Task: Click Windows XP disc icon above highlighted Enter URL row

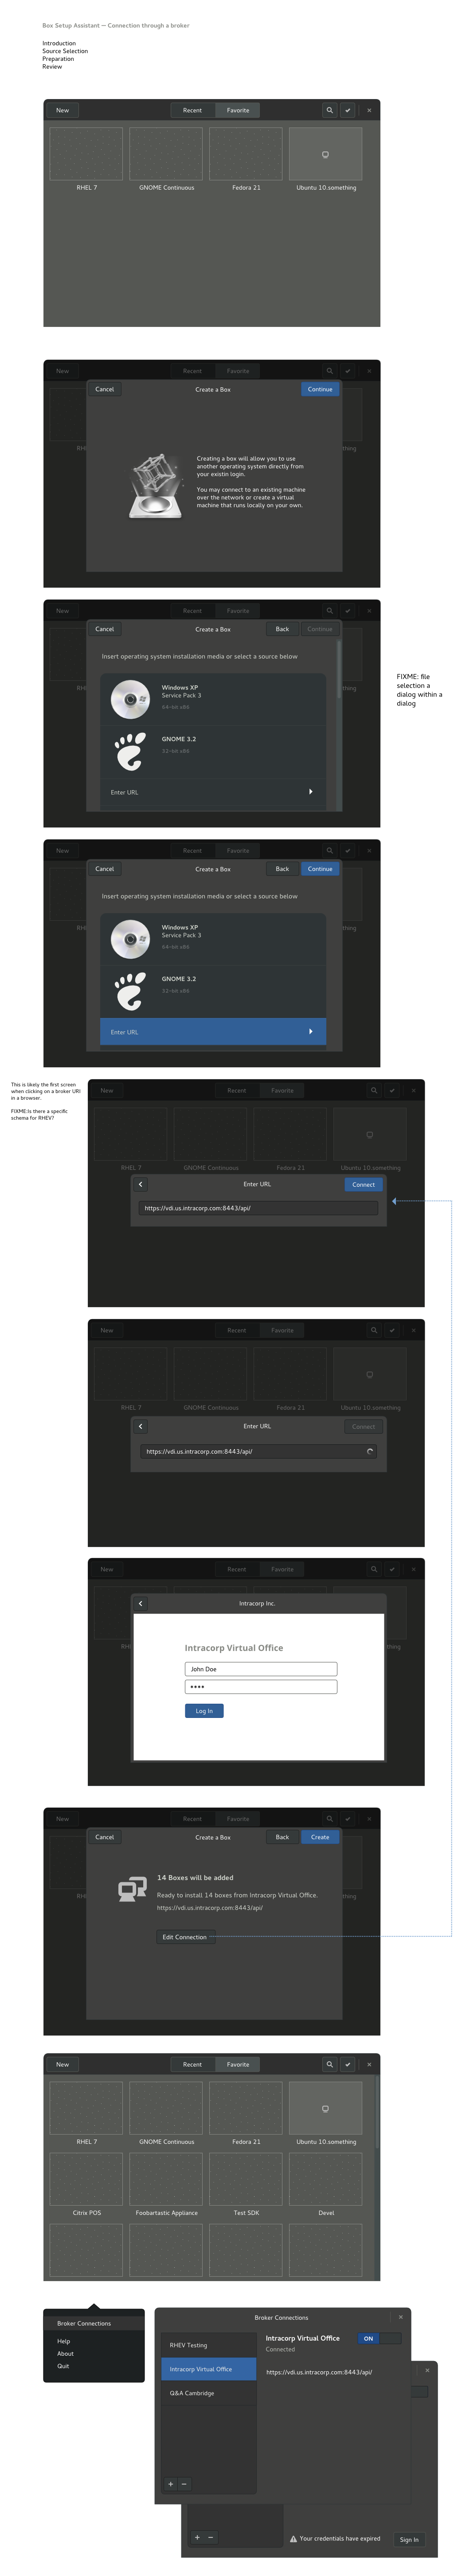Action: click(x=130, y=939)
